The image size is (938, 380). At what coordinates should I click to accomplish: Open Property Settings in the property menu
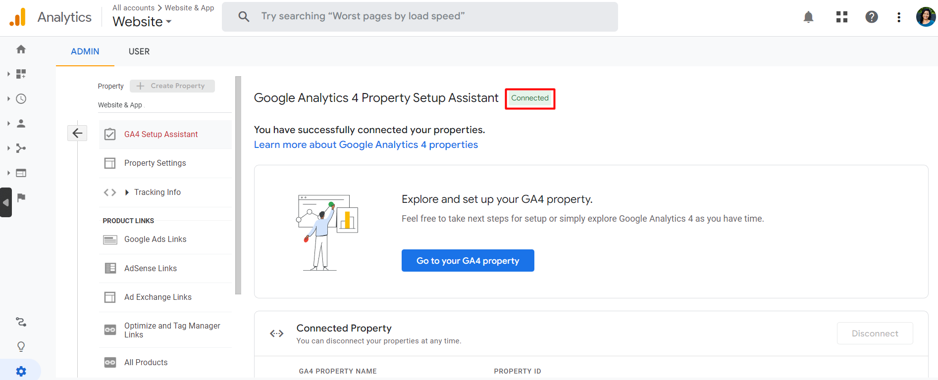(155, 163)
